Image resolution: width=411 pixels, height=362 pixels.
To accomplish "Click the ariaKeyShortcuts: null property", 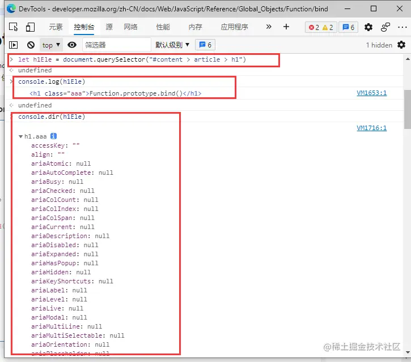I will (x=72, y=281).
